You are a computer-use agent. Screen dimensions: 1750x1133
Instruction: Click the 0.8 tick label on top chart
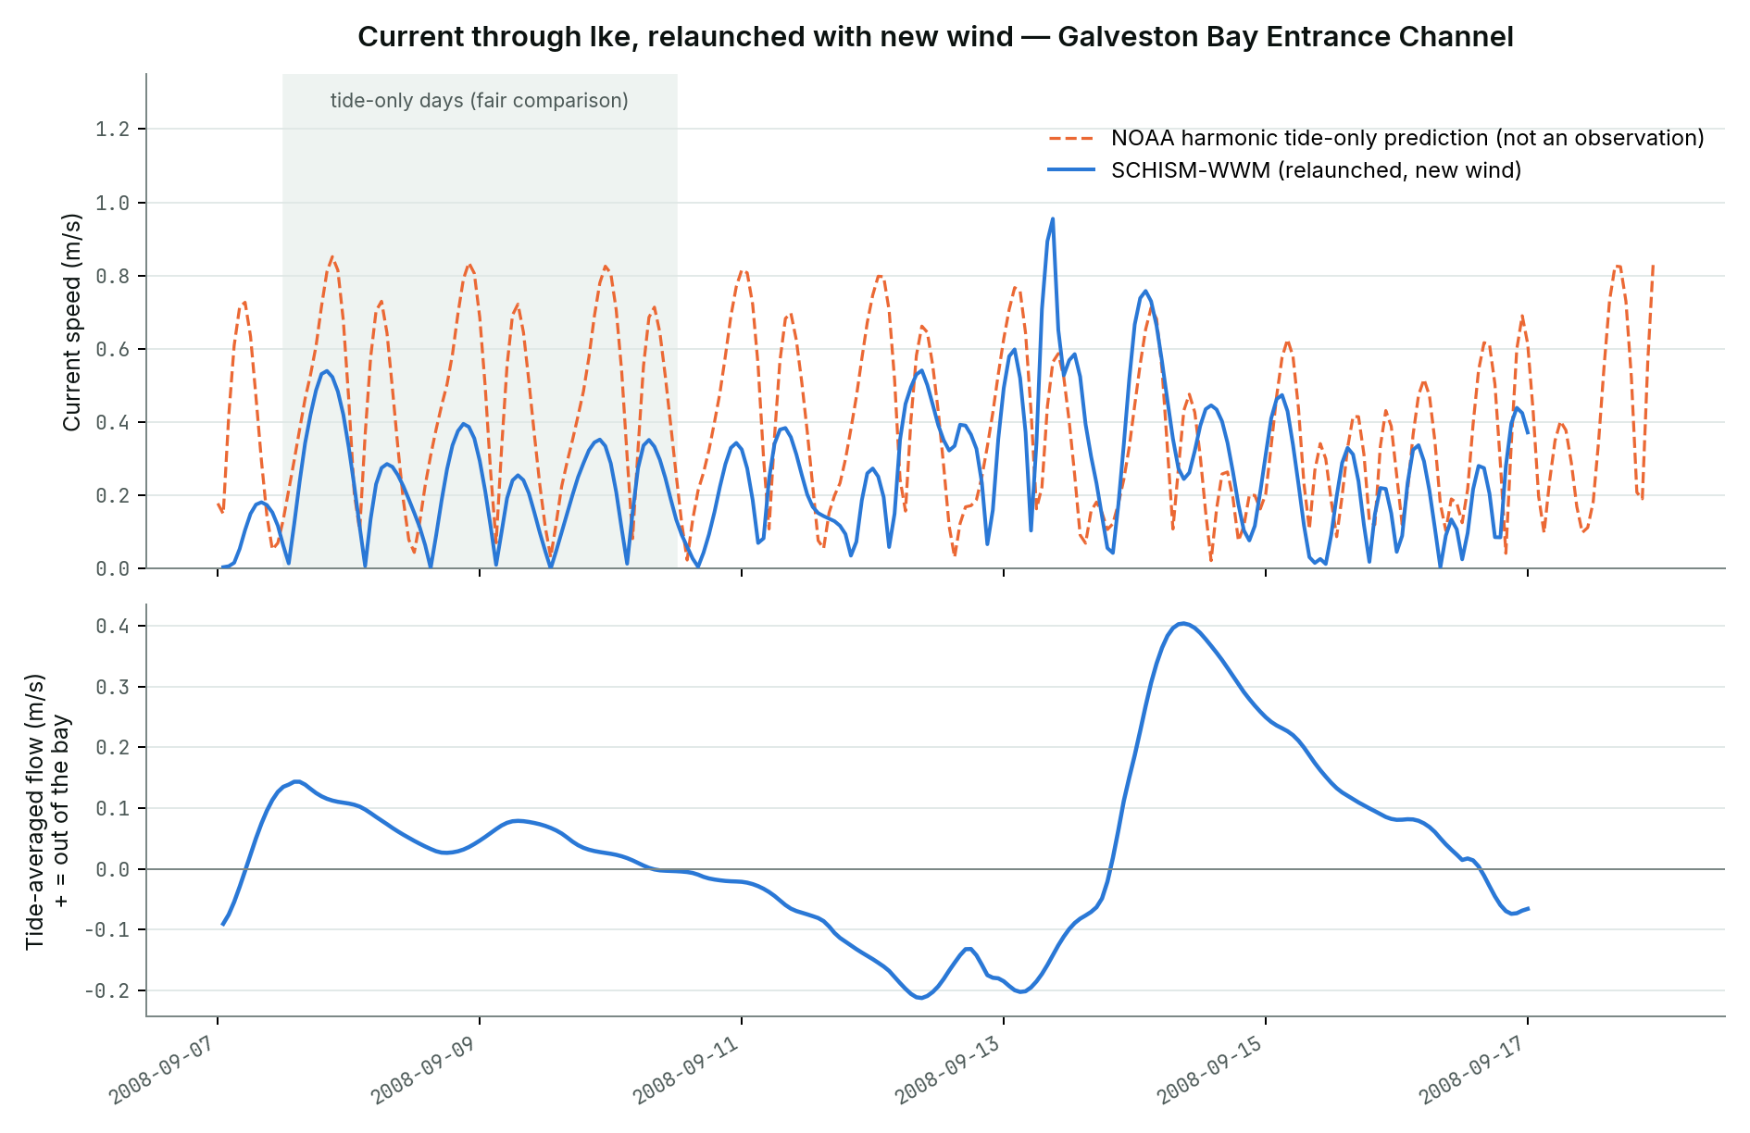click(x=113, y=276)
